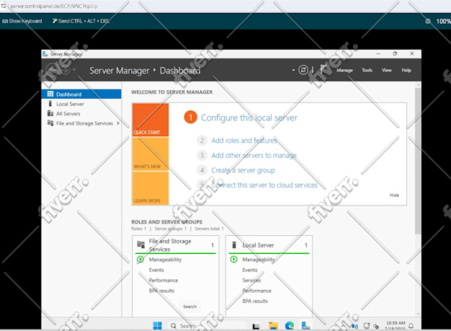The image size is (451, 331).
Task: Click Server Manager icon in taskbar
Action: click(305, 325)
